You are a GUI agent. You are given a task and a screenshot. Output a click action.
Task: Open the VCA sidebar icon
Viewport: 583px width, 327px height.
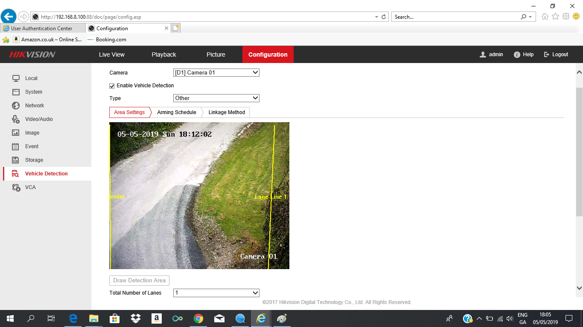click(x=16, y=187)
